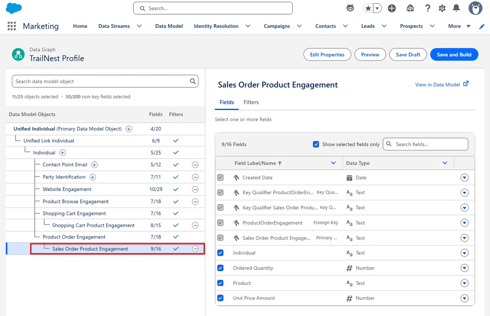
Task: Click the Salesforce cloud logo
Action: pyautogui.click(x=14, y=8)
